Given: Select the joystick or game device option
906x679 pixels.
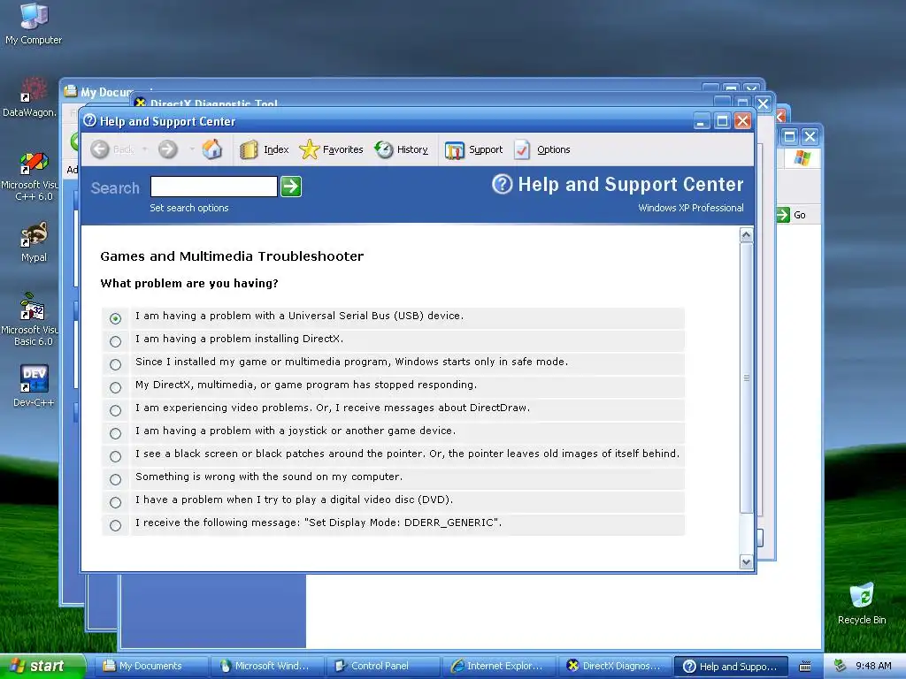Looking at the screenshot, I should tap(116, 433).
